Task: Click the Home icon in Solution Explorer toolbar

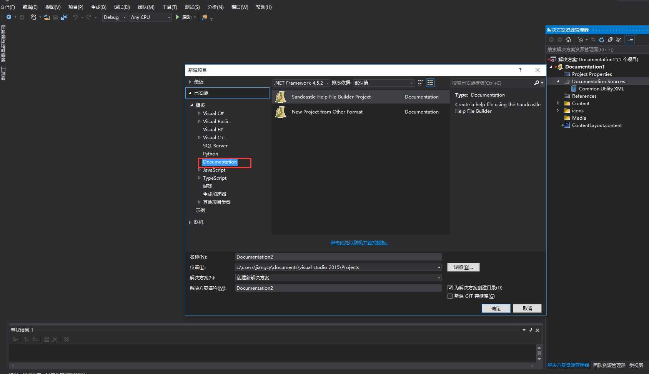Action: point(568,40)
